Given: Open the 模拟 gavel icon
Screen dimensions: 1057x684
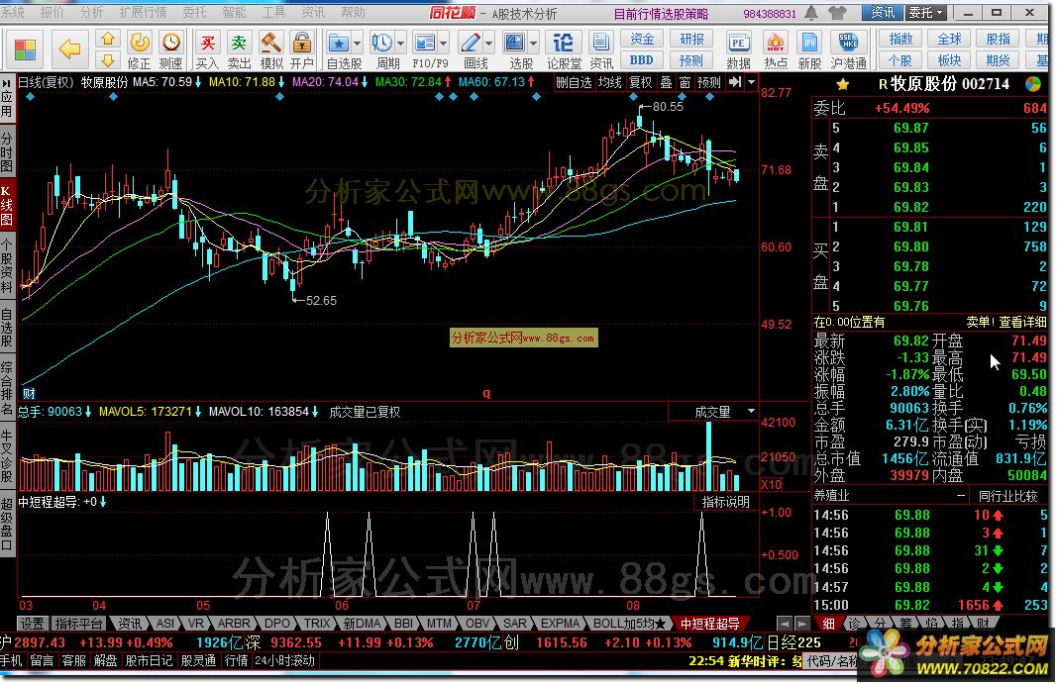Looking at the screenshot, I should 271,49.
